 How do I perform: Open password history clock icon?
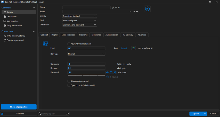click(x=111, y=72)
